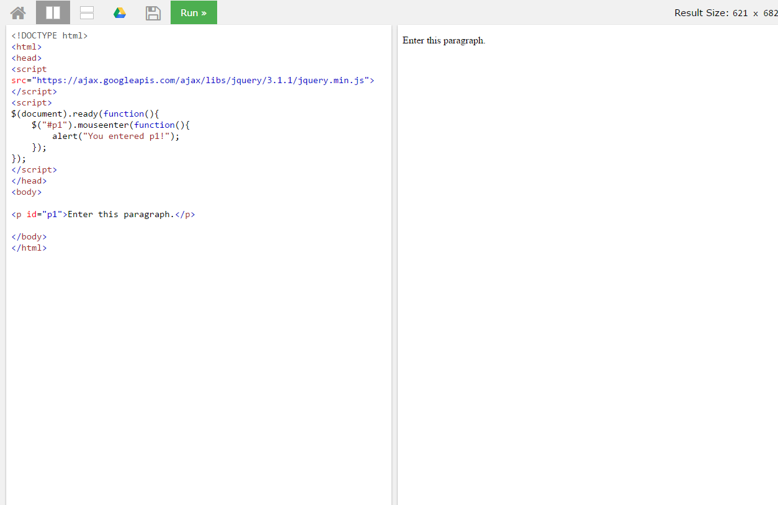Go to the home page icon
This screenshot has width=778, height=505.
point(18,12)
